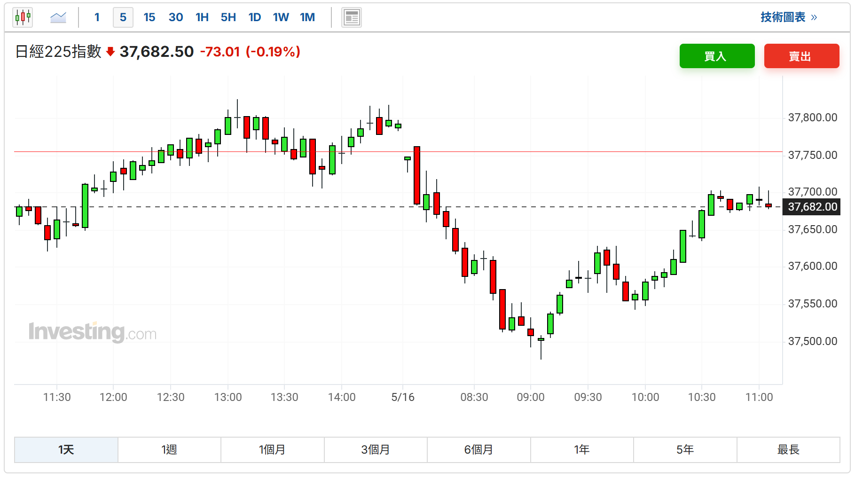Select the 5年 range tab
The height and width of the screenshot is (479, 855).
[x=685, y=450]
